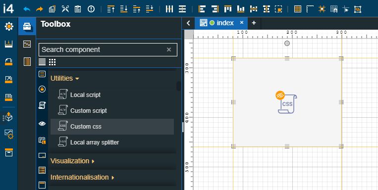The height and width of the screenshot is (190, 378).
Task: Click the align bottom icon
Action: coord(241,9)
